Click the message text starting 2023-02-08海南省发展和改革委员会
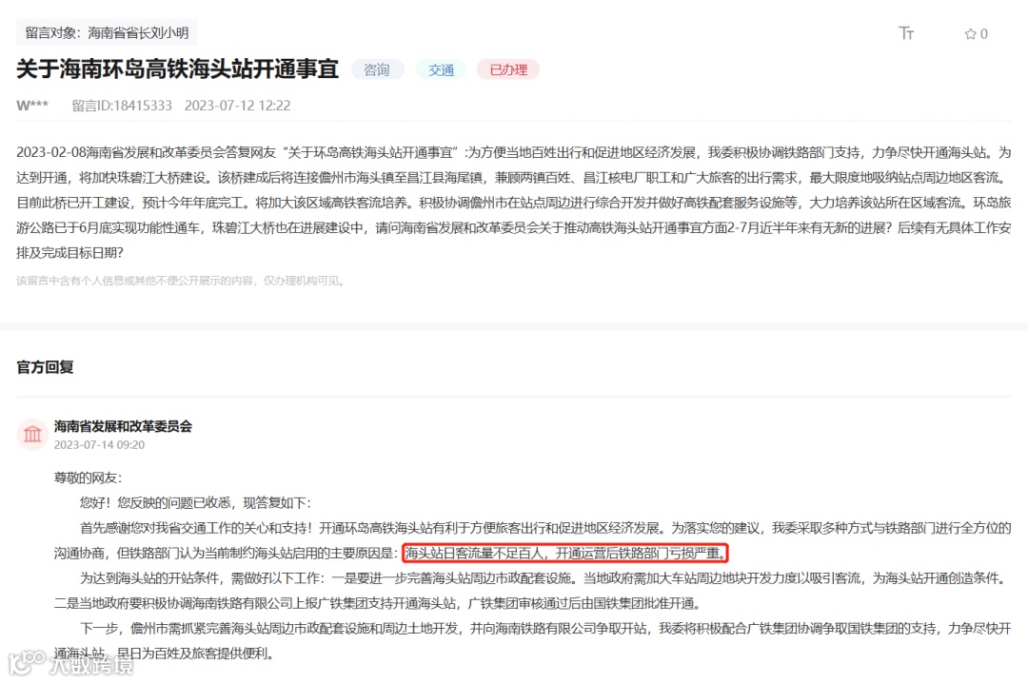The height and width of the screenshot is (683, 1028). (x=514, y=203)
